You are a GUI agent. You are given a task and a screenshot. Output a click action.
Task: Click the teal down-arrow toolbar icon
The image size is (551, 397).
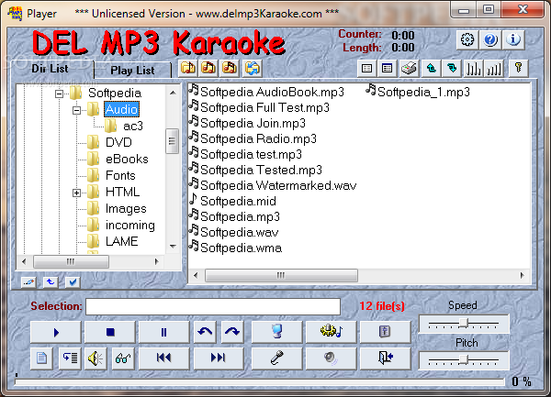pyautogui.click(x=452, y=69)
